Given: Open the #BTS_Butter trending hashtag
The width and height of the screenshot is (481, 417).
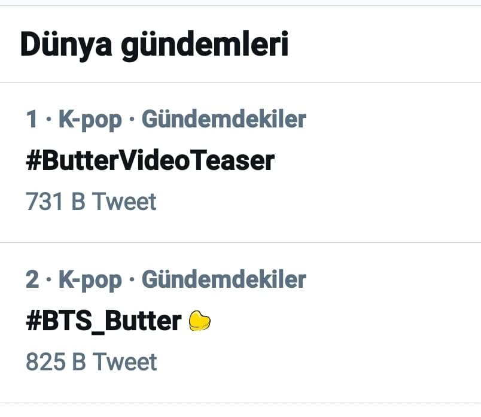Looking at the screenshot, I should click(x=103, y=321).
